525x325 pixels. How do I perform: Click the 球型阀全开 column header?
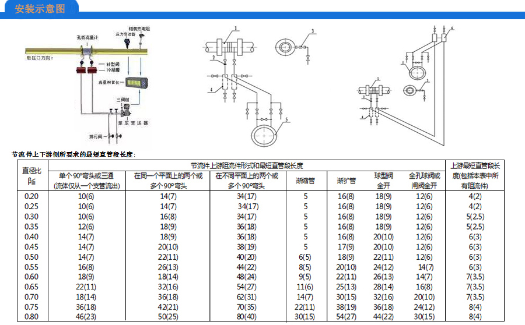[383, 181]
